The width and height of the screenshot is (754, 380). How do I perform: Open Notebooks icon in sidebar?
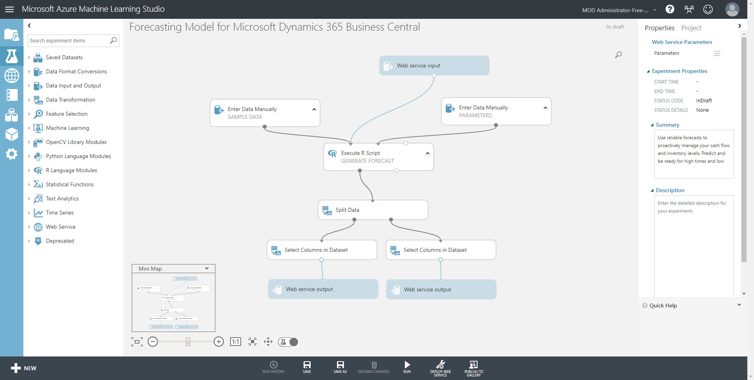pos(11,95)
